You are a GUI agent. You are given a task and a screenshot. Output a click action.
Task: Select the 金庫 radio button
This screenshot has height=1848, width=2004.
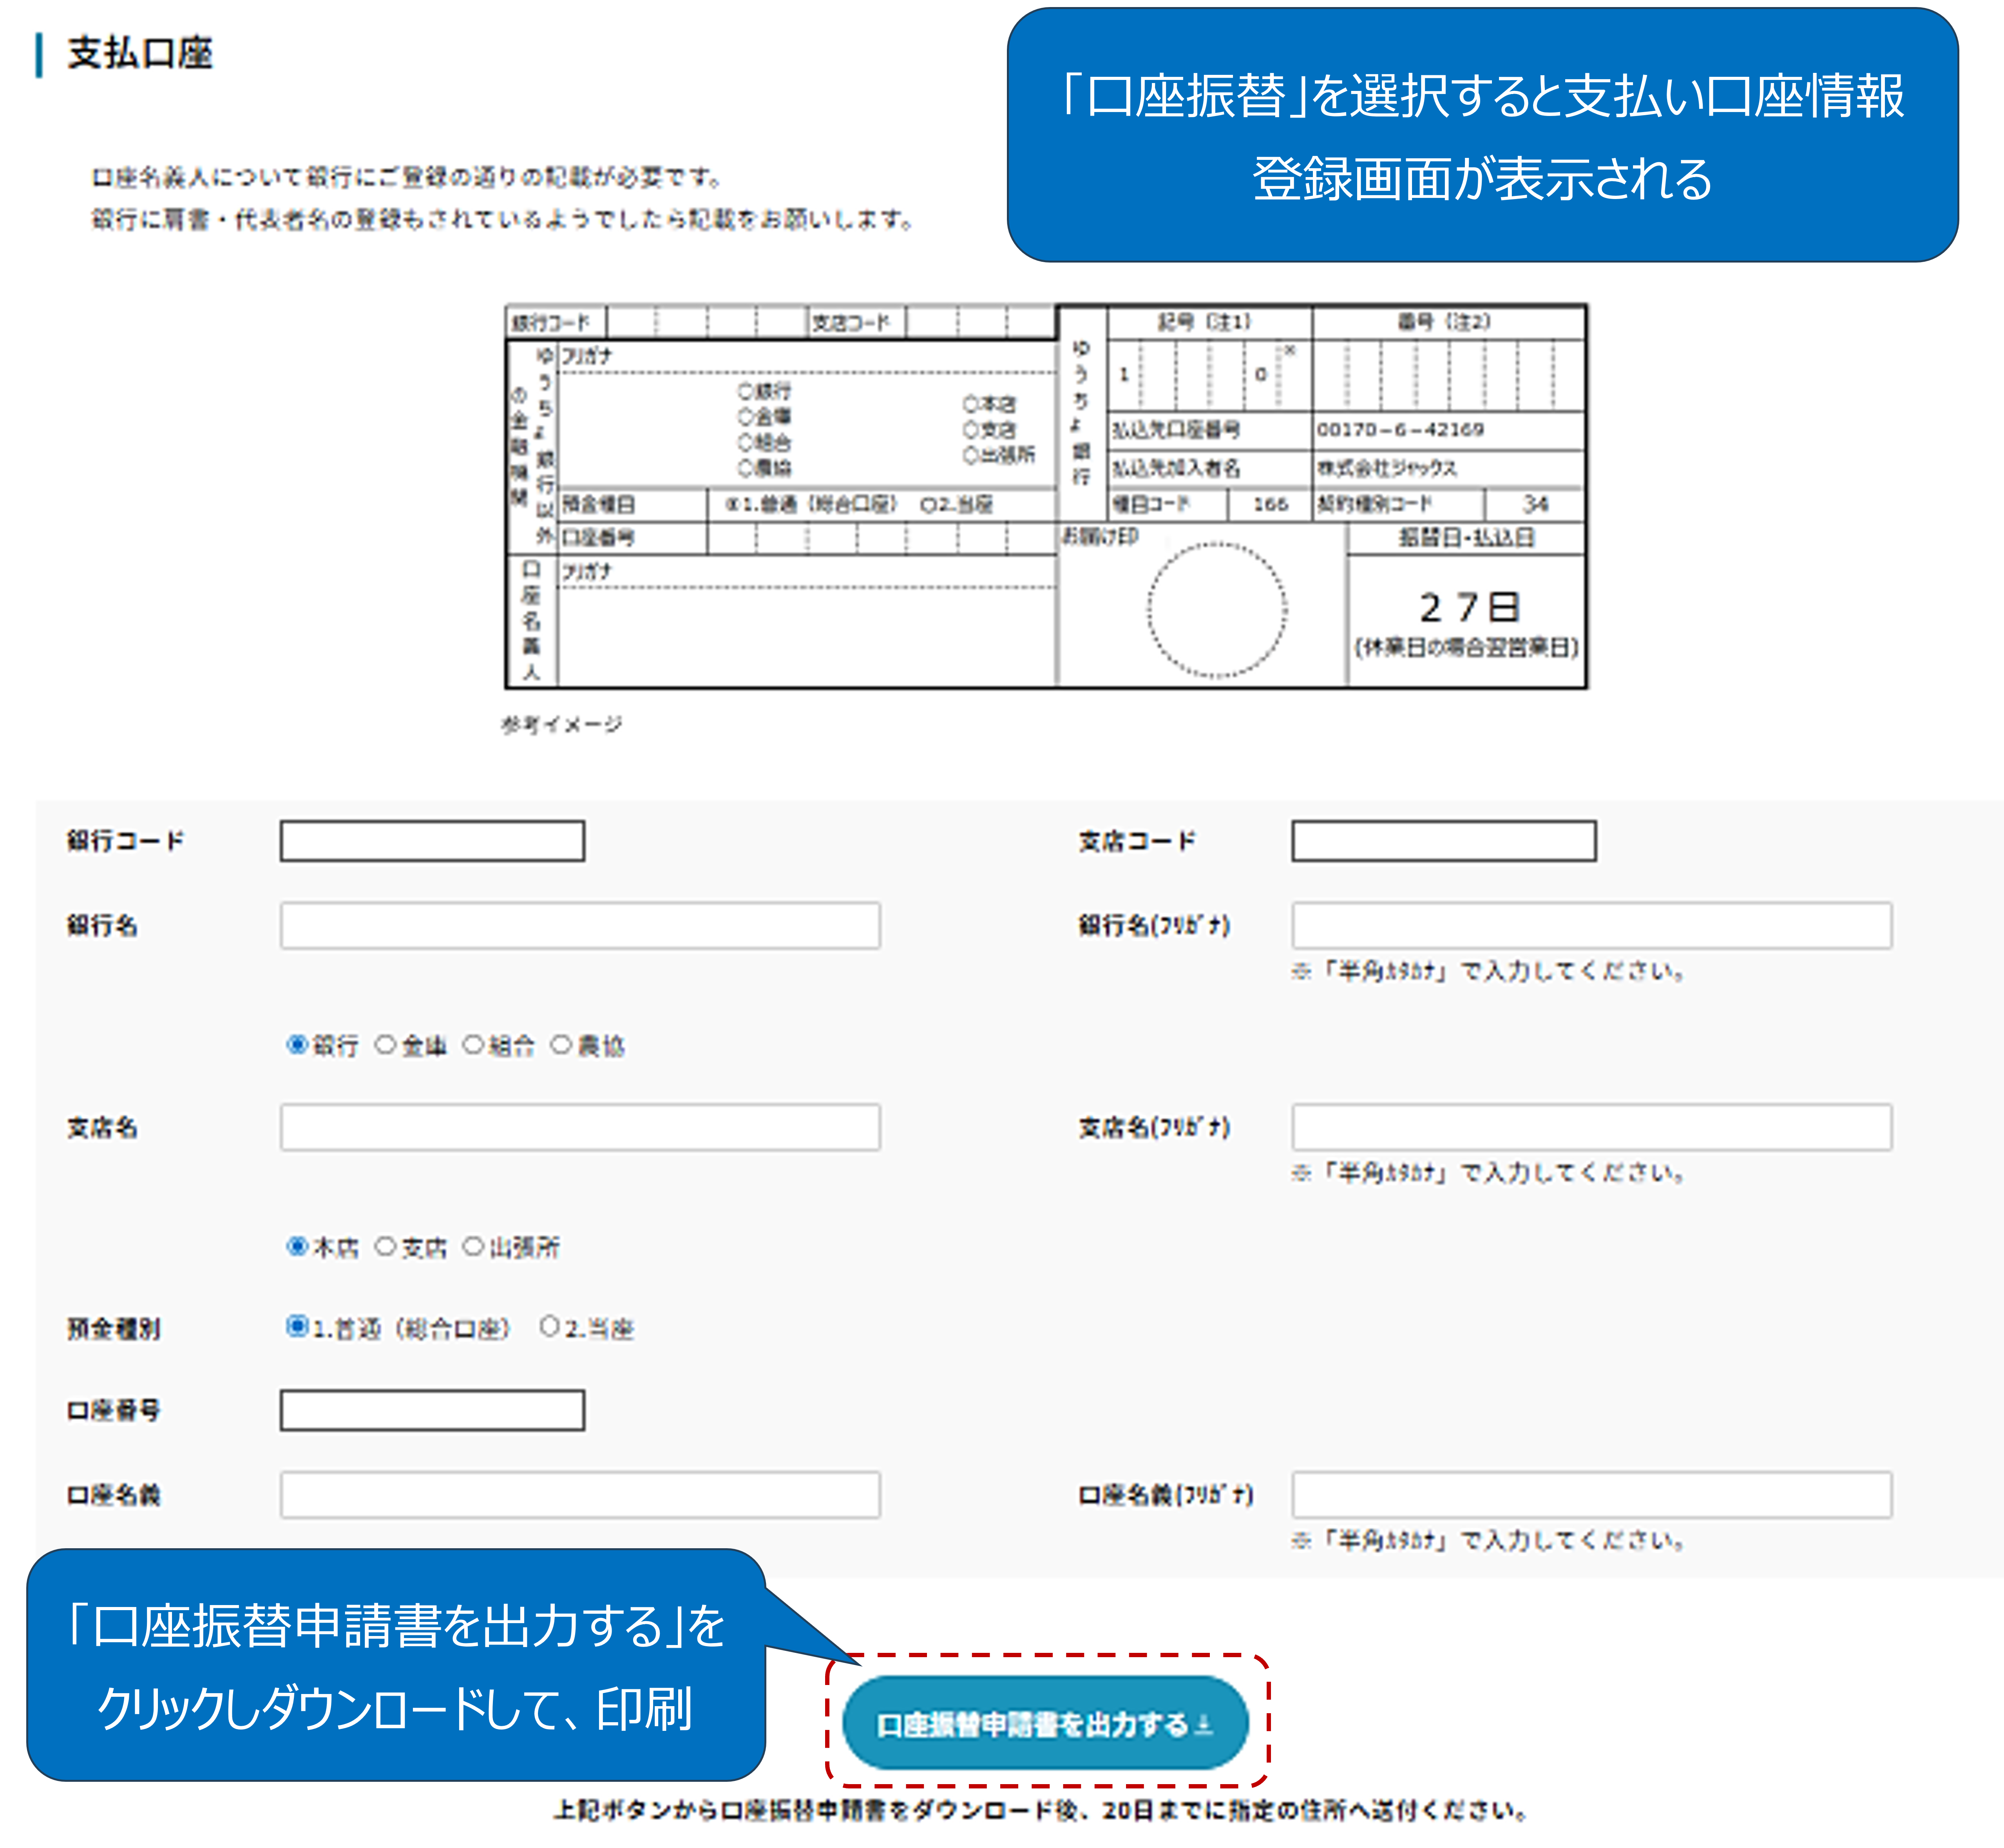click(x=385, y=1045)
